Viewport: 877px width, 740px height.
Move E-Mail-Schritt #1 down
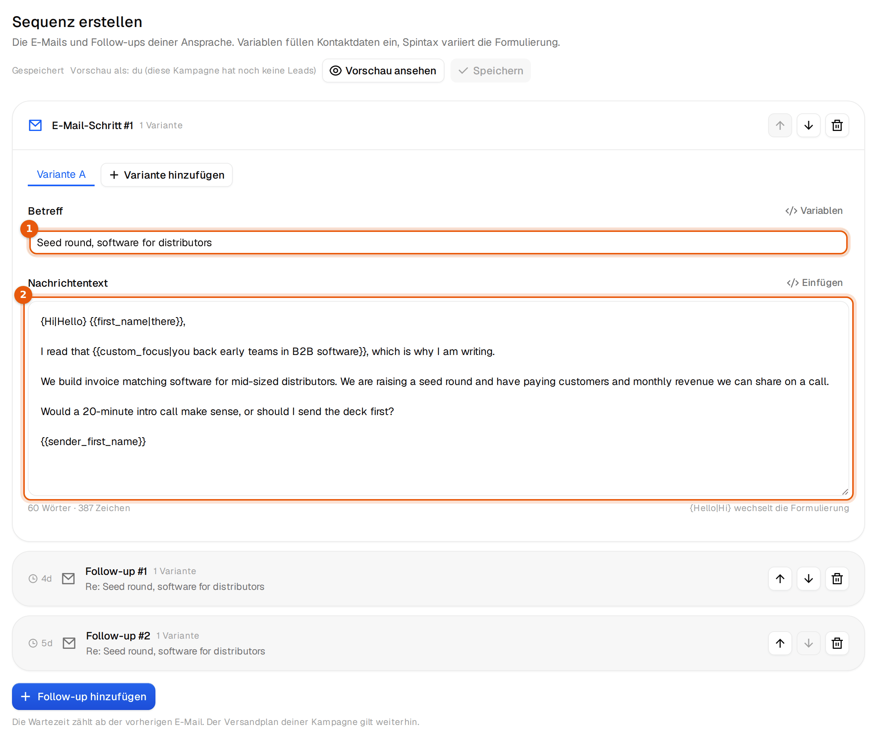808,125
